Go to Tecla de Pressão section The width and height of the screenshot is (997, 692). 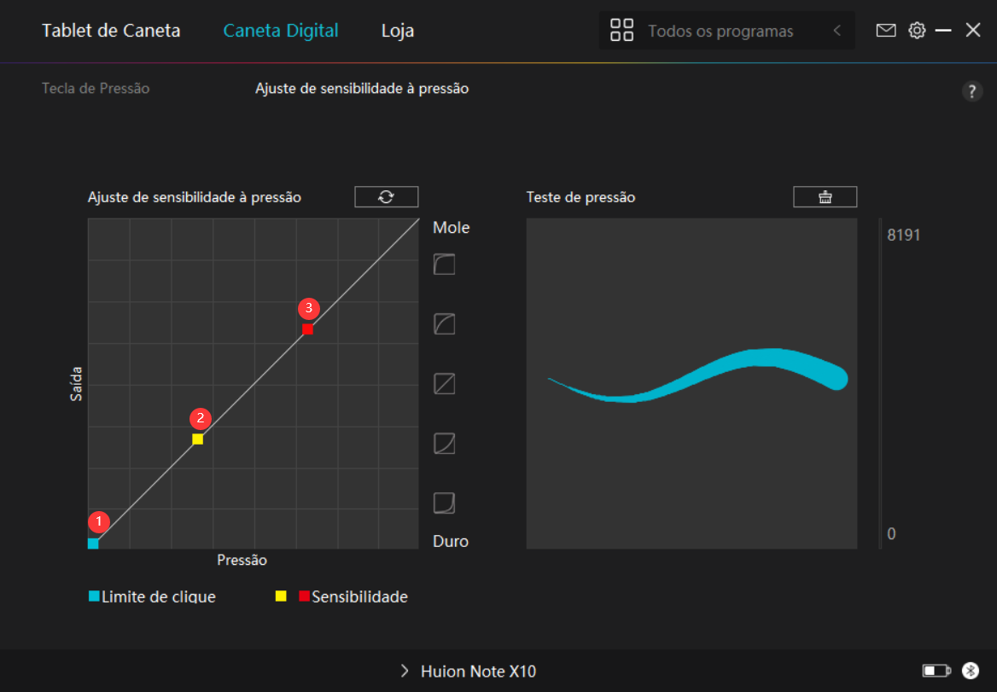click(96, 88)
